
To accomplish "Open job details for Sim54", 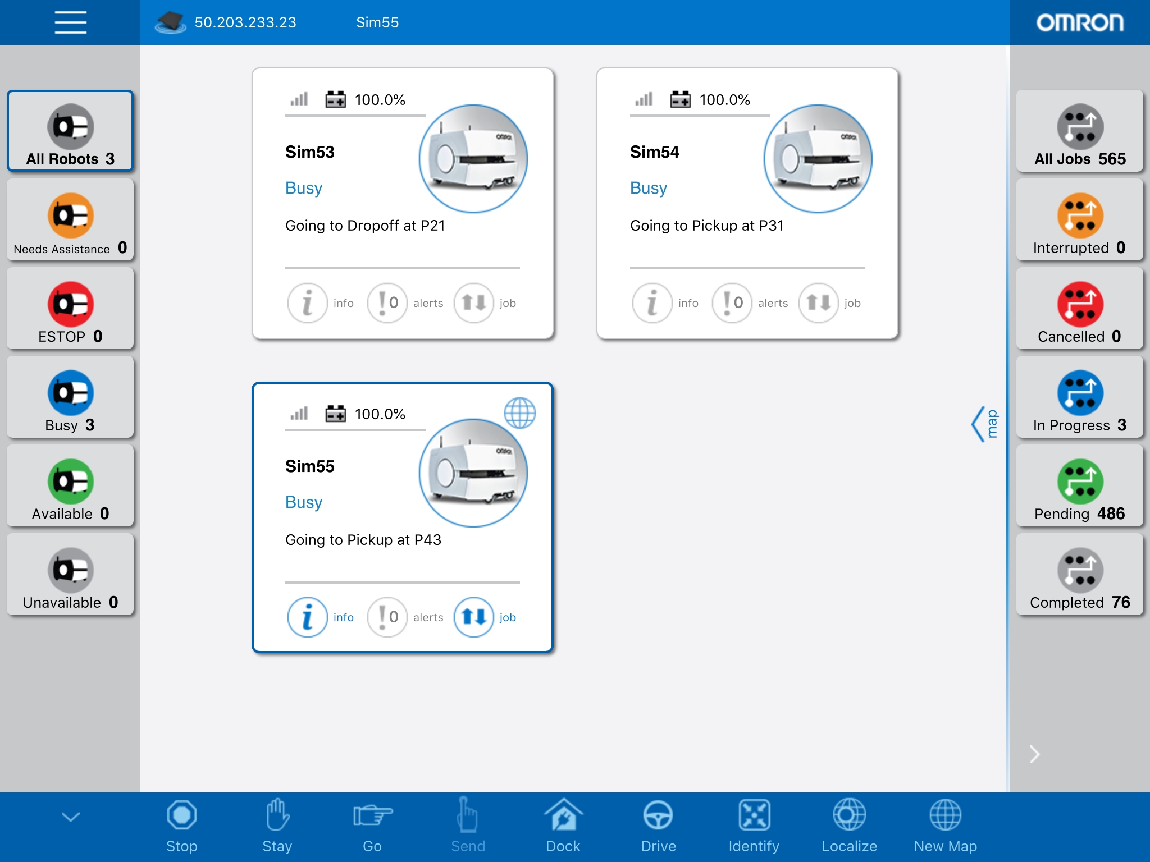I will pos(830,303).
